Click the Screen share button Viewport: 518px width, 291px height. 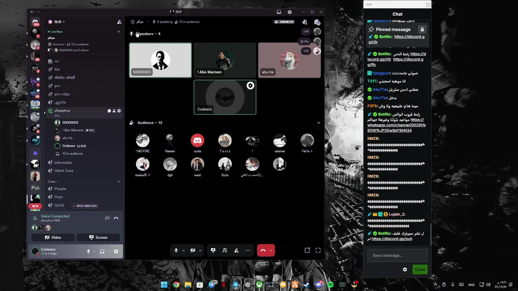[x=98, y=238]
